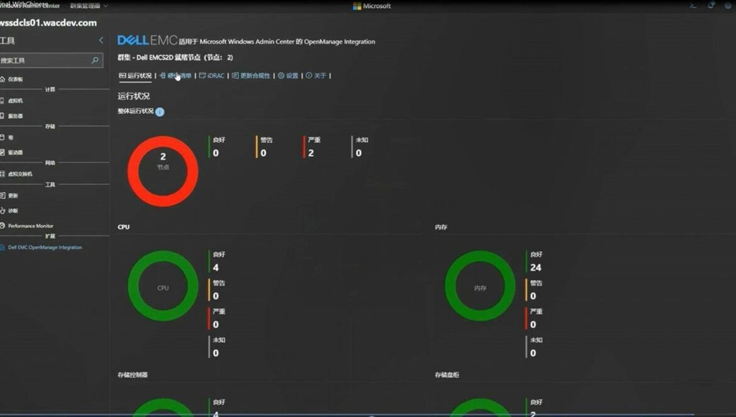This screenshot has height=417, width=736.
Task: Click the 整体运行状况 label
Action: 136,111
